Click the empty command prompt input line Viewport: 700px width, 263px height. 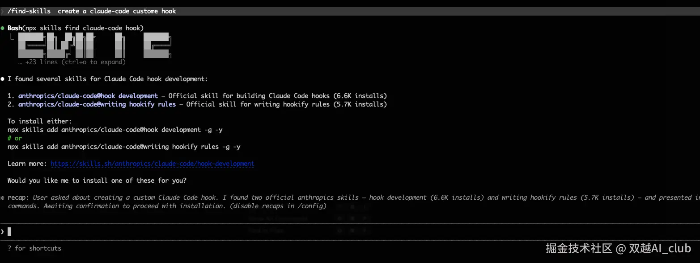pos(350,231)
